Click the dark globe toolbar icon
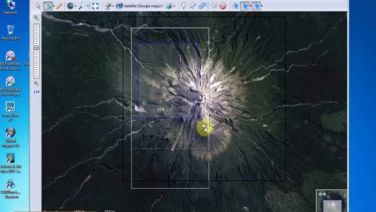Image resolution: width=376 pixels, height=212 pixels. click(x=70, y=6)
